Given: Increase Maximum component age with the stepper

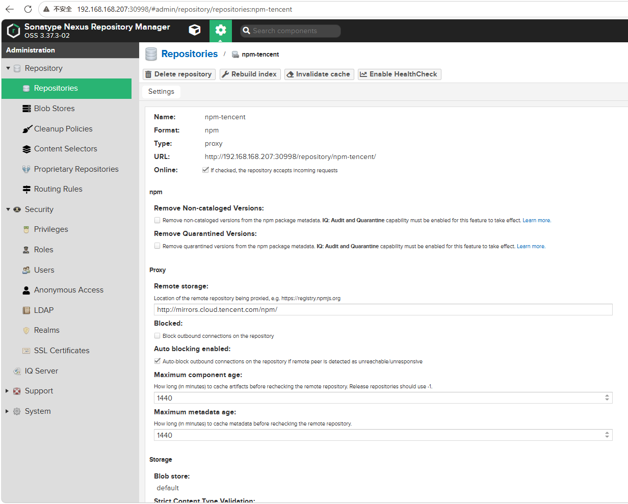Looking at the screenshot, I should 607,396.
